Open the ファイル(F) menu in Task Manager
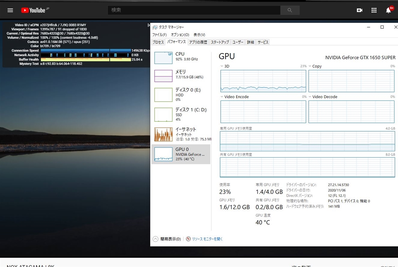Viewport: 398px width, 267px height. coord(159,35)
